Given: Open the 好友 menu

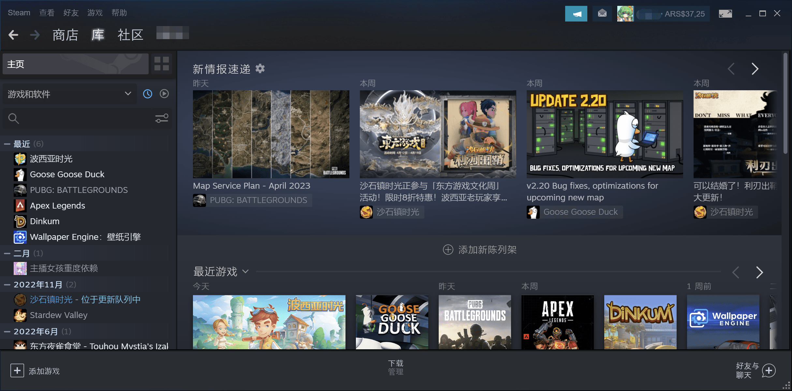Looking at the screenshot, I should click(x=71, y=13).
